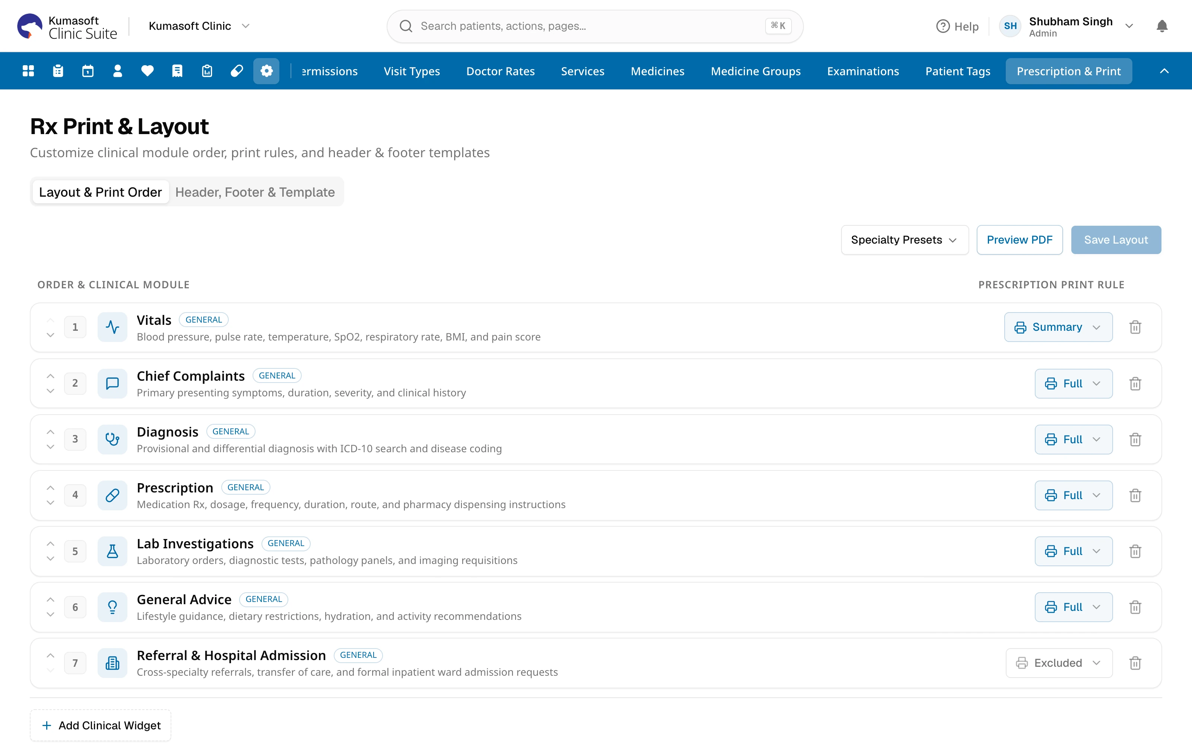
Task: Expand the Specialty Presets dropdown
Action: click(x=904, y=240)
